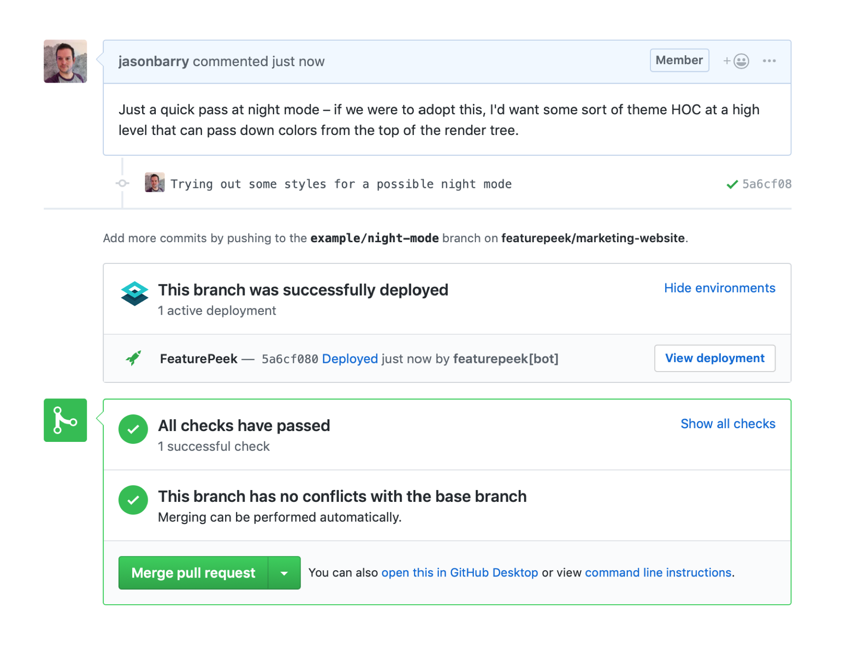844x660 pixels.
Task: Hide environments in deployment box
Action: pyautogui.click(x=719, y=288)
